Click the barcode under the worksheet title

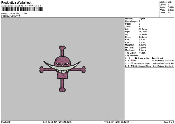(22, 9)
